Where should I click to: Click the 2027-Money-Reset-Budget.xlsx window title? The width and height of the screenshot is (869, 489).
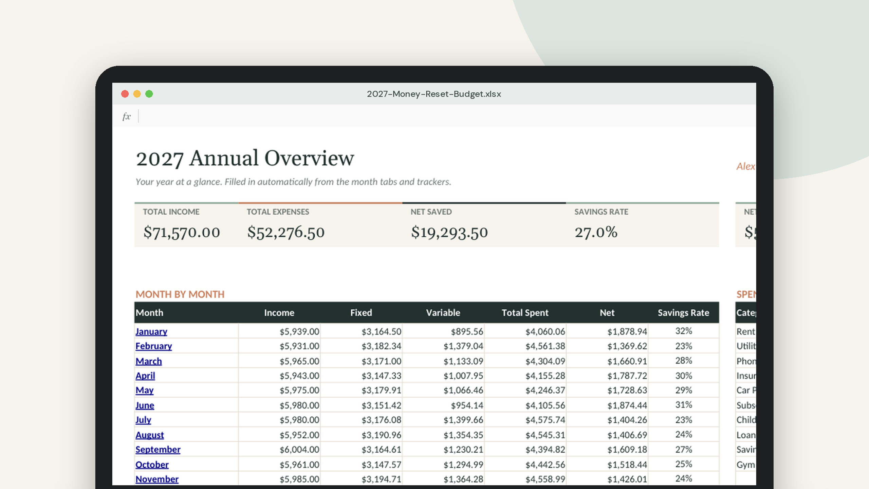(x=434, y=94)
